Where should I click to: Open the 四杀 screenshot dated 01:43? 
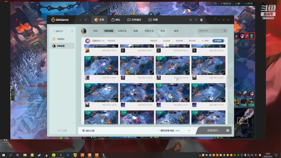coord(137,93)
